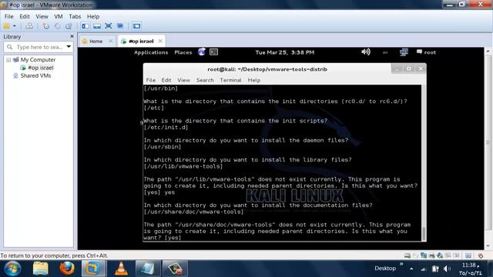The height and width of the screenshot is (277, 493).
Task: Enter full screen mode icon
Action: 109,26
